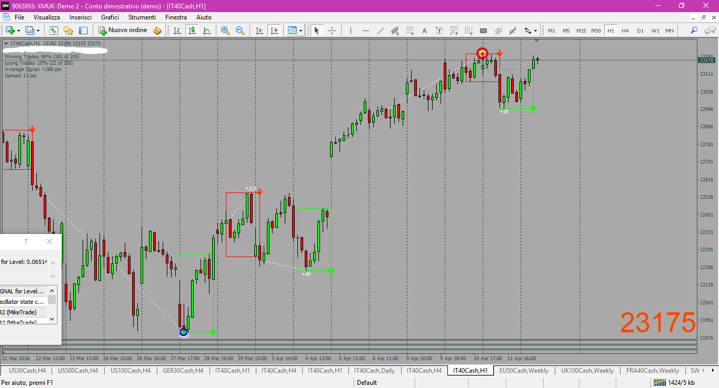Switch timeframe to M30
Viewport: 719px width, 388px height.
point(596,30)
